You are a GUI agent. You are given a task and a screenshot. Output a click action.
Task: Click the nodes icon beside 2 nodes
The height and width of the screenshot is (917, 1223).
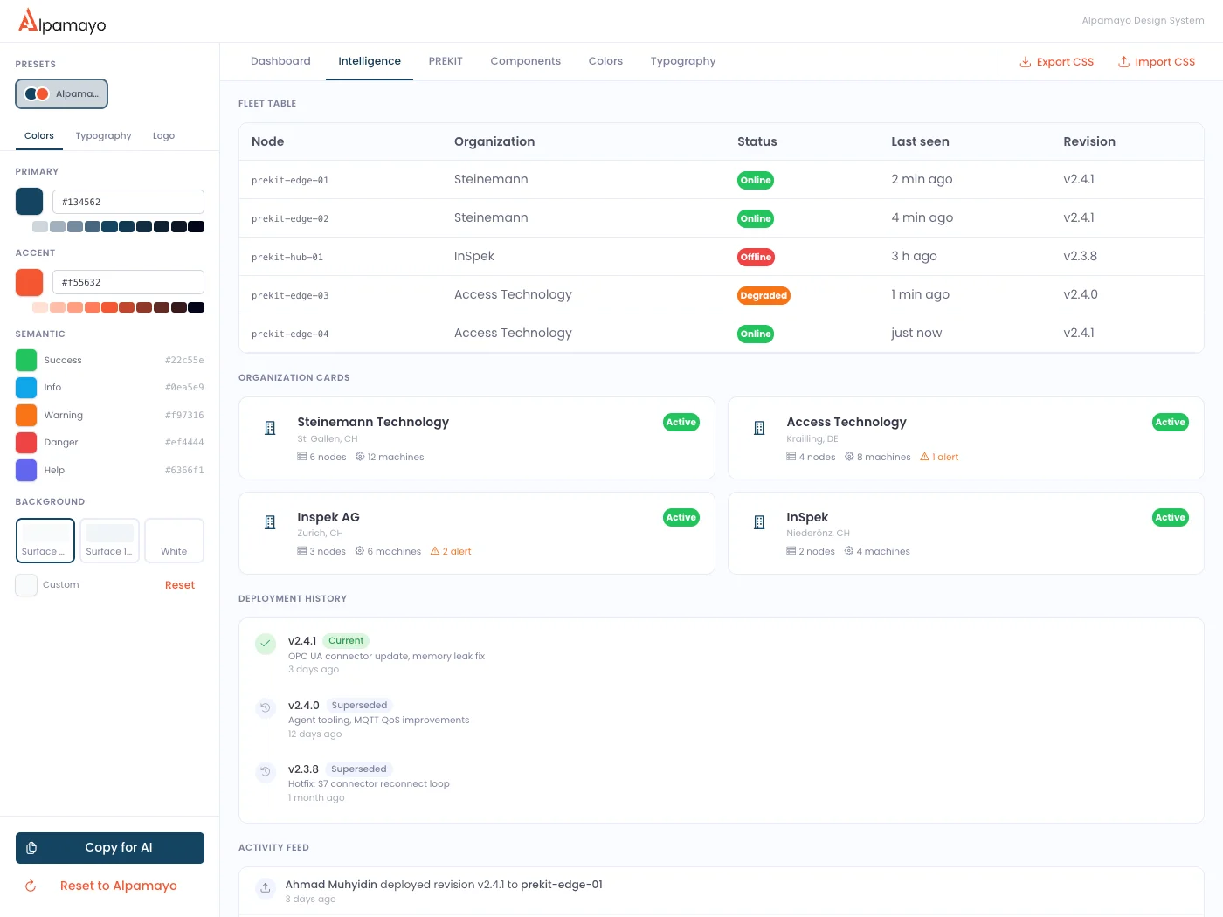[x=791, y=551]
